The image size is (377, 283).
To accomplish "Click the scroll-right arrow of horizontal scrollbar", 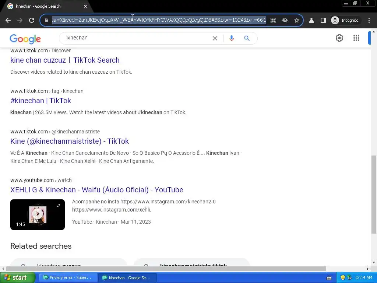I will click(368, 269).
